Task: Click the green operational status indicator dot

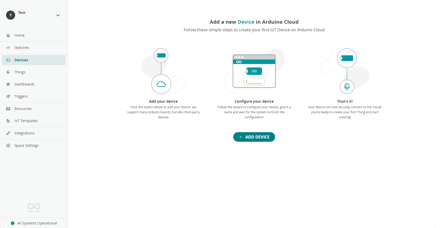Action: 12,223
